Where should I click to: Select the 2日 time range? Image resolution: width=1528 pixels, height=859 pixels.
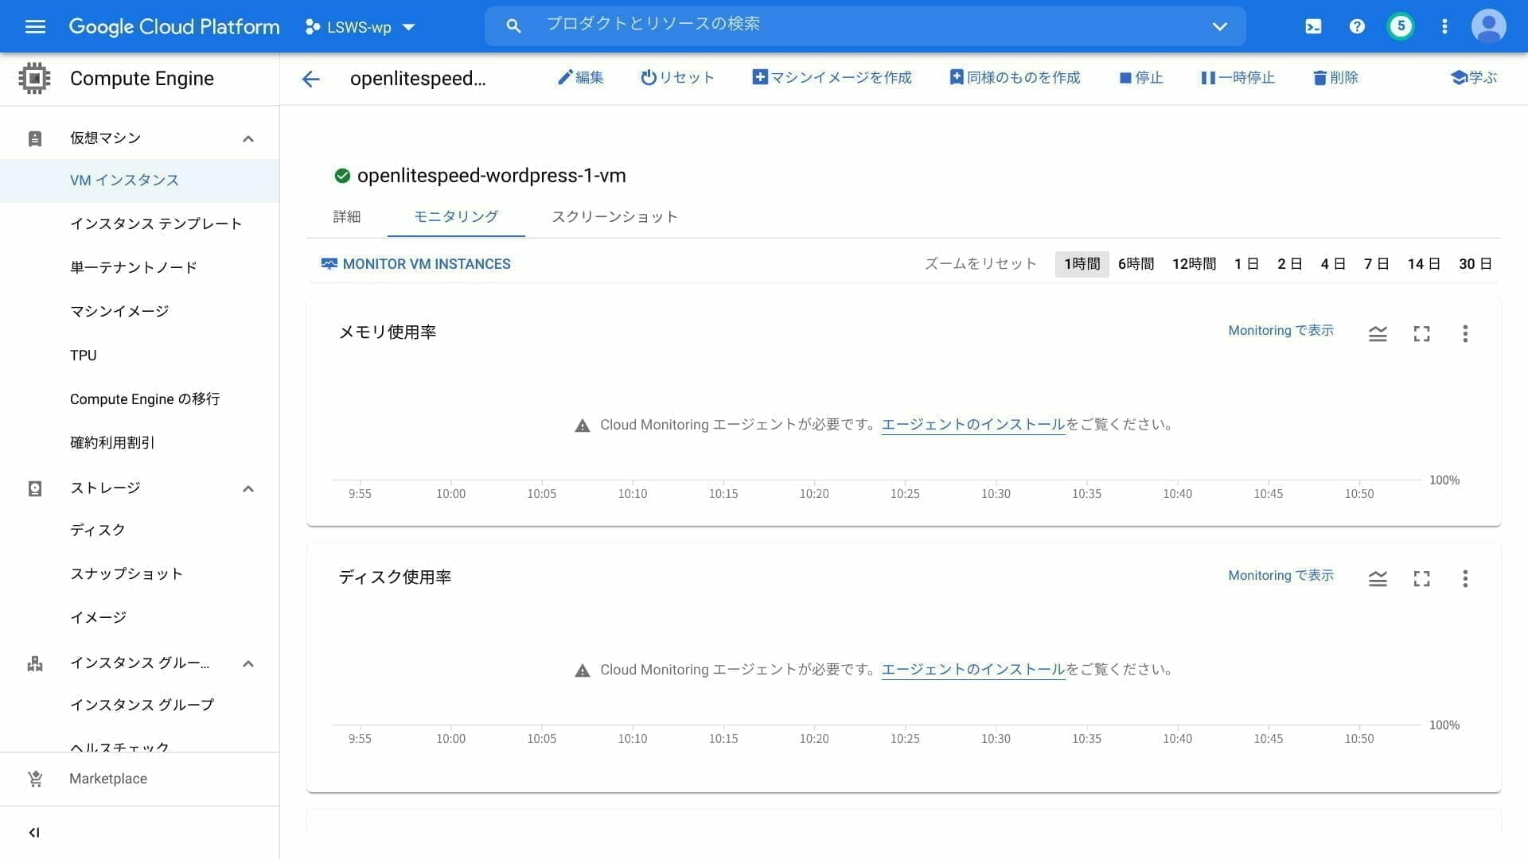tap(1290, 264)
